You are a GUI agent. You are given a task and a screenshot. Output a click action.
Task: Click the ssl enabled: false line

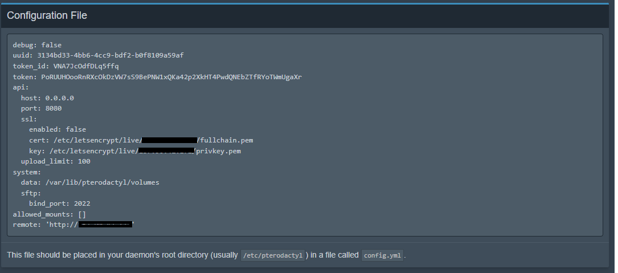click(x=58, y=129)
